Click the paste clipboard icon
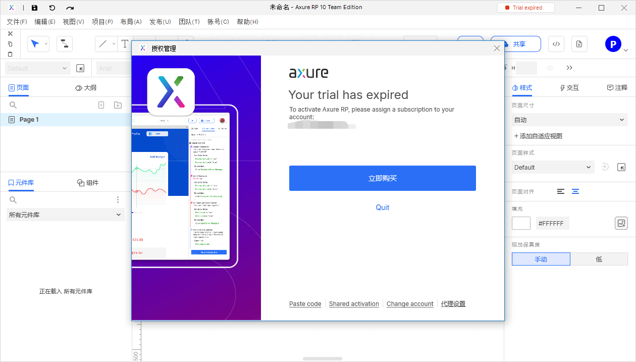The image size is (636, 362). (10, 54)
